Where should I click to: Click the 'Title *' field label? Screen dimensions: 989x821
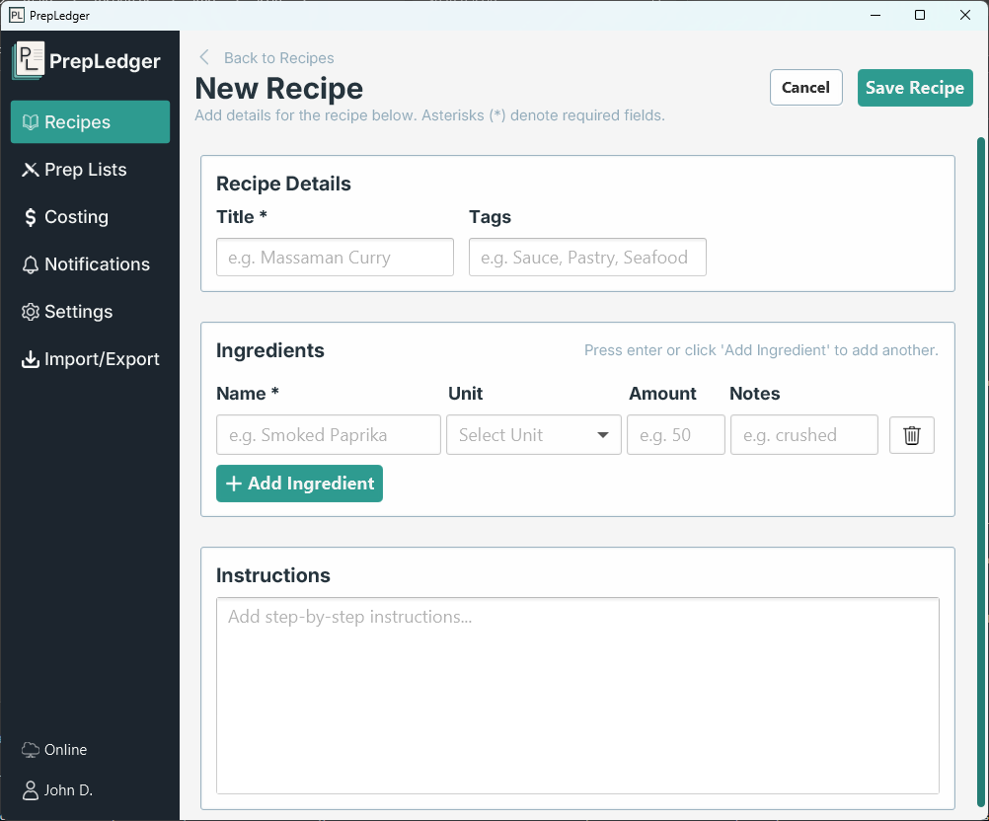point(242,217)
